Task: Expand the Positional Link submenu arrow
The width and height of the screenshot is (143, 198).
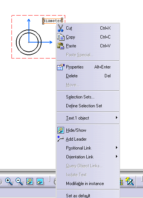Action: coord(117,148)
